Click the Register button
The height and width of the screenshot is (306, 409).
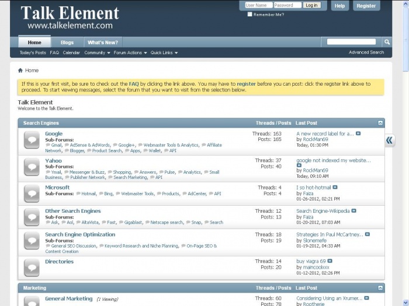pos(366,6)
